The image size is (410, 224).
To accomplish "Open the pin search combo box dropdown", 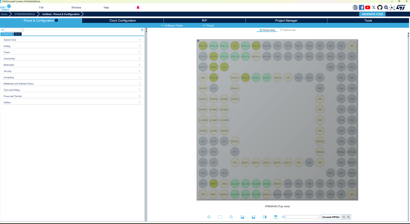I will (318, 217).
